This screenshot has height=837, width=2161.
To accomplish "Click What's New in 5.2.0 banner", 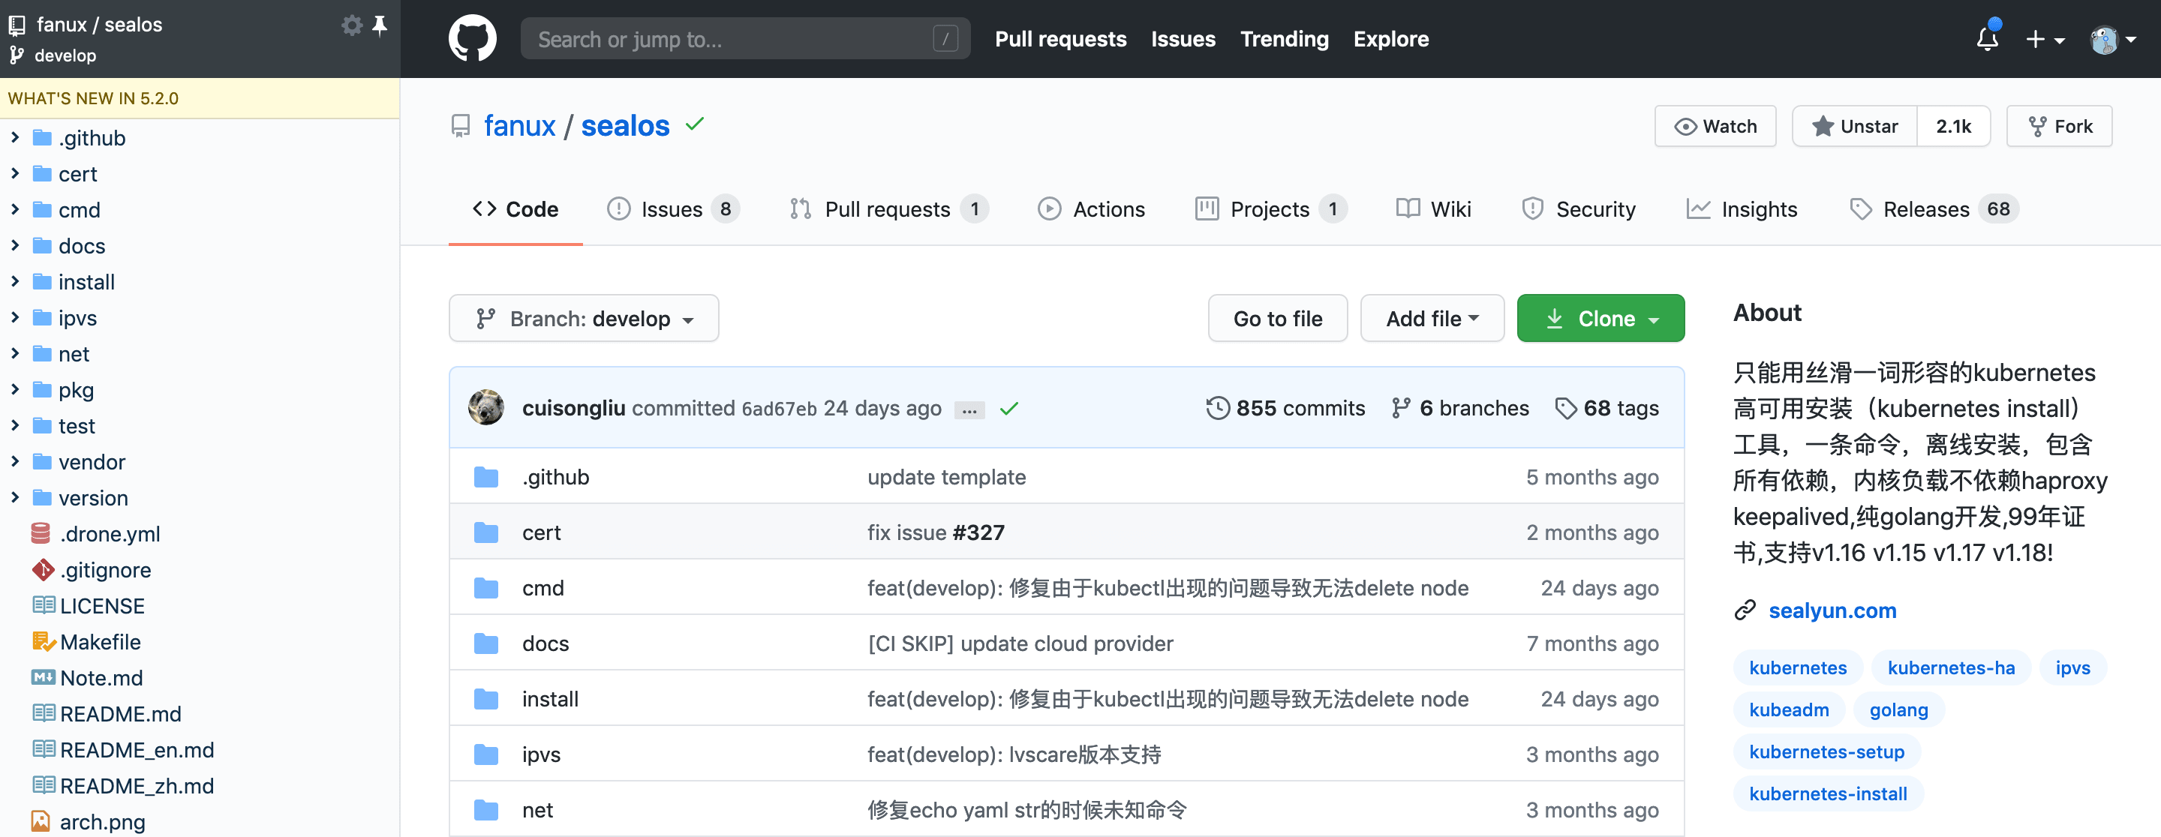I will click(200, 98).
